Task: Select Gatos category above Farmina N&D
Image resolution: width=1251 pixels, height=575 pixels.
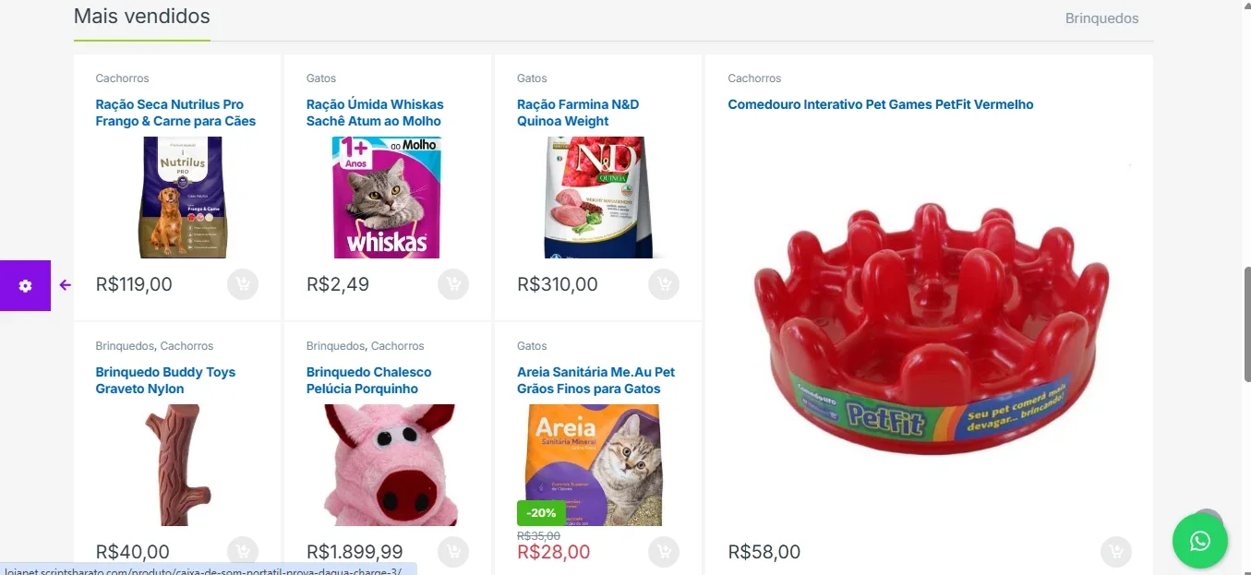Action: (x=532, y=78)
